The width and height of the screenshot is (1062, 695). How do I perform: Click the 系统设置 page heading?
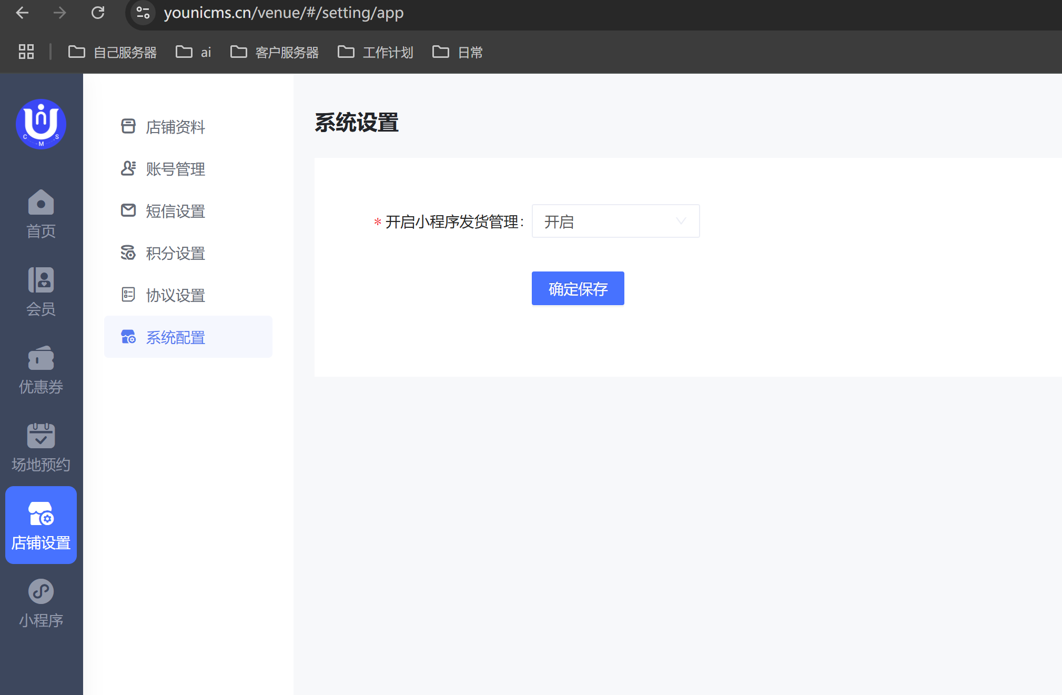tap(357, 123)
